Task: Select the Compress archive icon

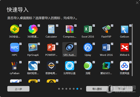Action: 69,29
